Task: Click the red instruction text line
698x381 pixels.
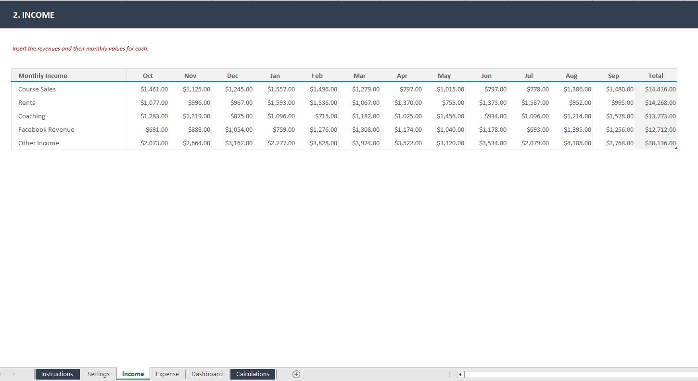Action: (80, 49)
